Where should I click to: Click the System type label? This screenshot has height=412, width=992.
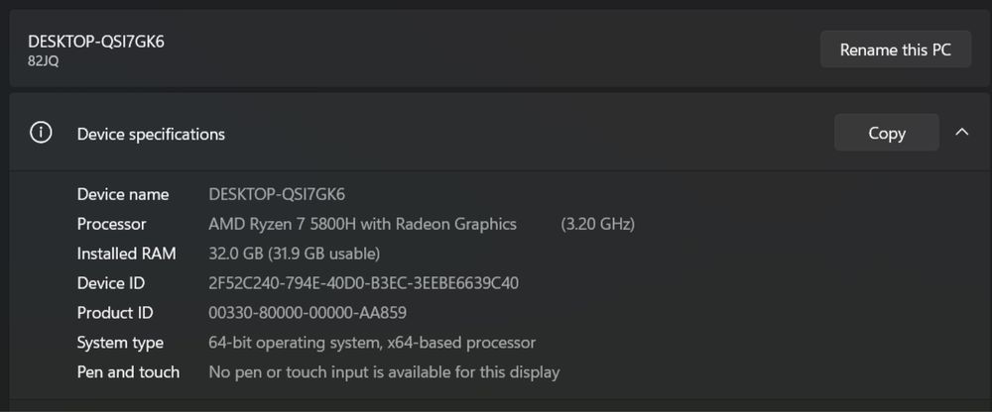tap(120, 343)
